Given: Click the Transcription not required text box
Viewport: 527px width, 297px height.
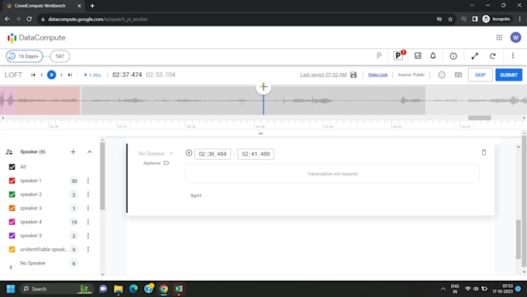Looking at the screenshot, I should (x=332, y=174).
